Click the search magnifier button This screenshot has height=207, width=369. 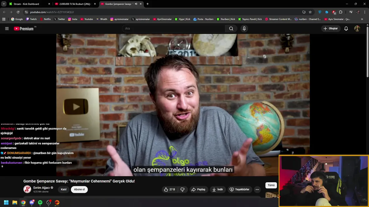tap(231, 28)
